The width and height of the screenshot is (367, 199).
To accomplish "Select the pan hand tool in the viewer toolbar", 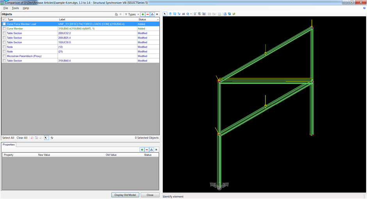I will [x=170, y=14].
